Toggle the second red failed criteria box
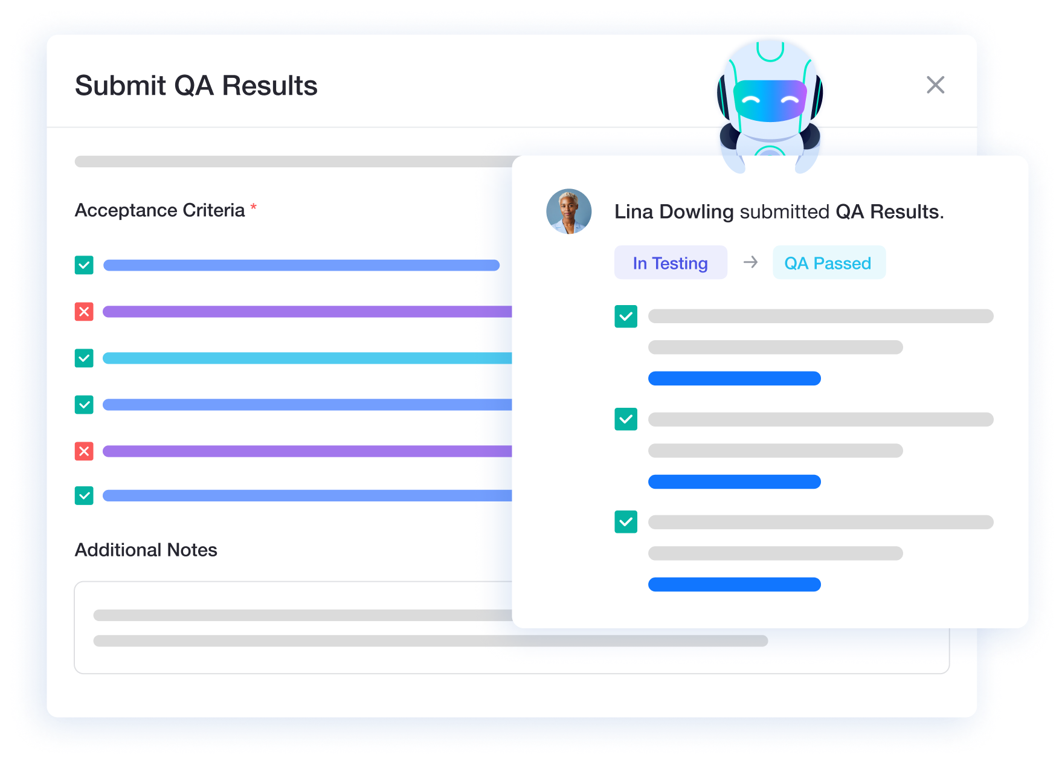The image size is (1062, 763). pyautogui.click(x=84, y=451)
